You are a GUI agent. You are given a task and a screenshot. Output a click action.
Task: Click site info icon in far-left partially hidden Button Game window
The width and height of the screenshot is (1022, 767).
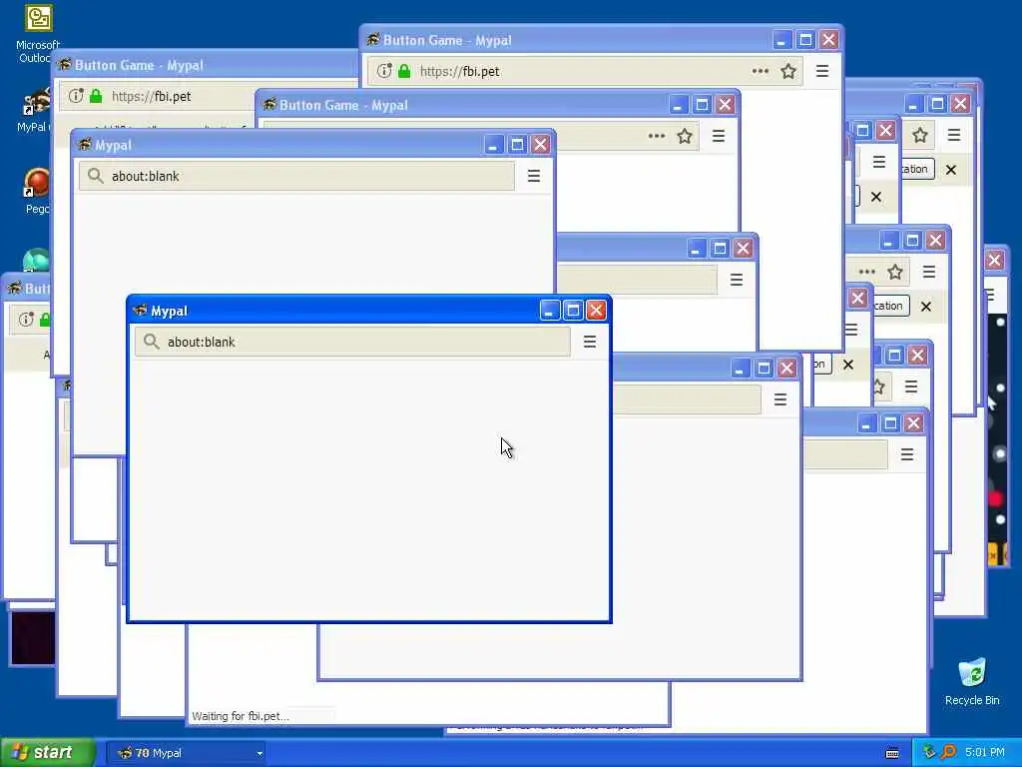(x=26, y=320)
